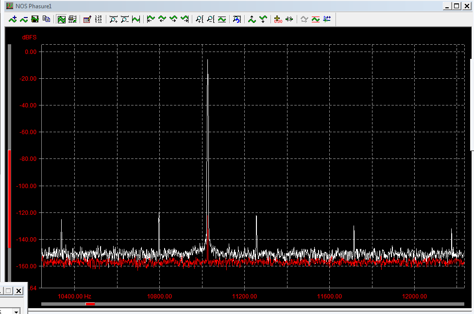Click the 11200.00 frequency axis label

245,297
